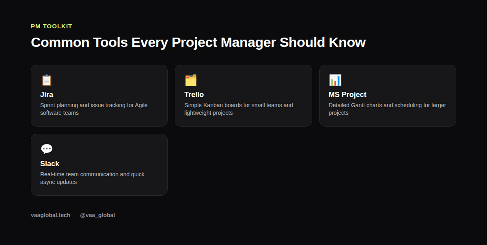Click 'Real-time team communication' description
The width and height of the screenshot is (487, 245).
point(92,178)
